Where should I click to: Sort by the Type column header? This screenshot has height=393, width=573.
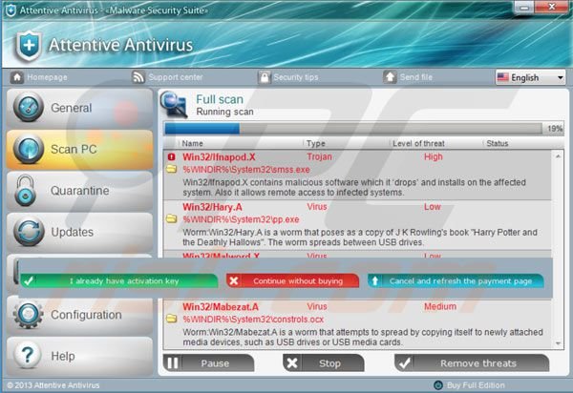(316, 143)
